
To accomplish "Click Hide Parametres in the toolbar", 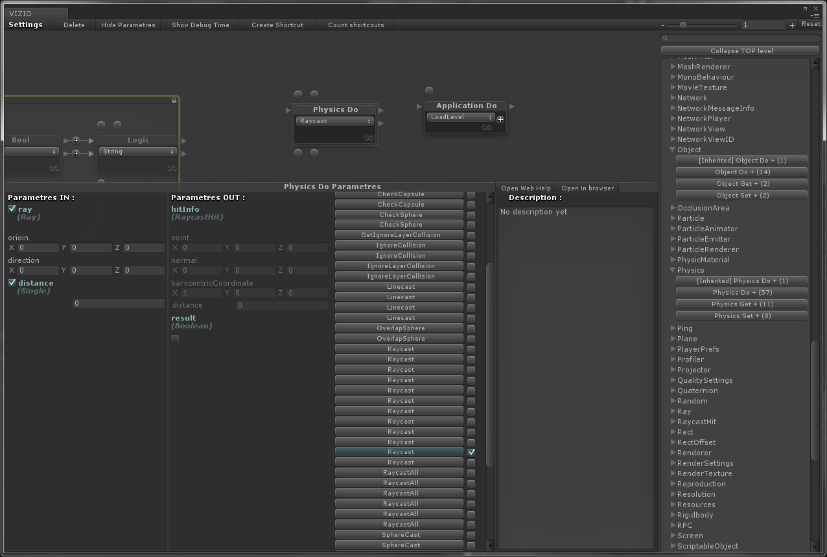I will click(x=128, y=25).
